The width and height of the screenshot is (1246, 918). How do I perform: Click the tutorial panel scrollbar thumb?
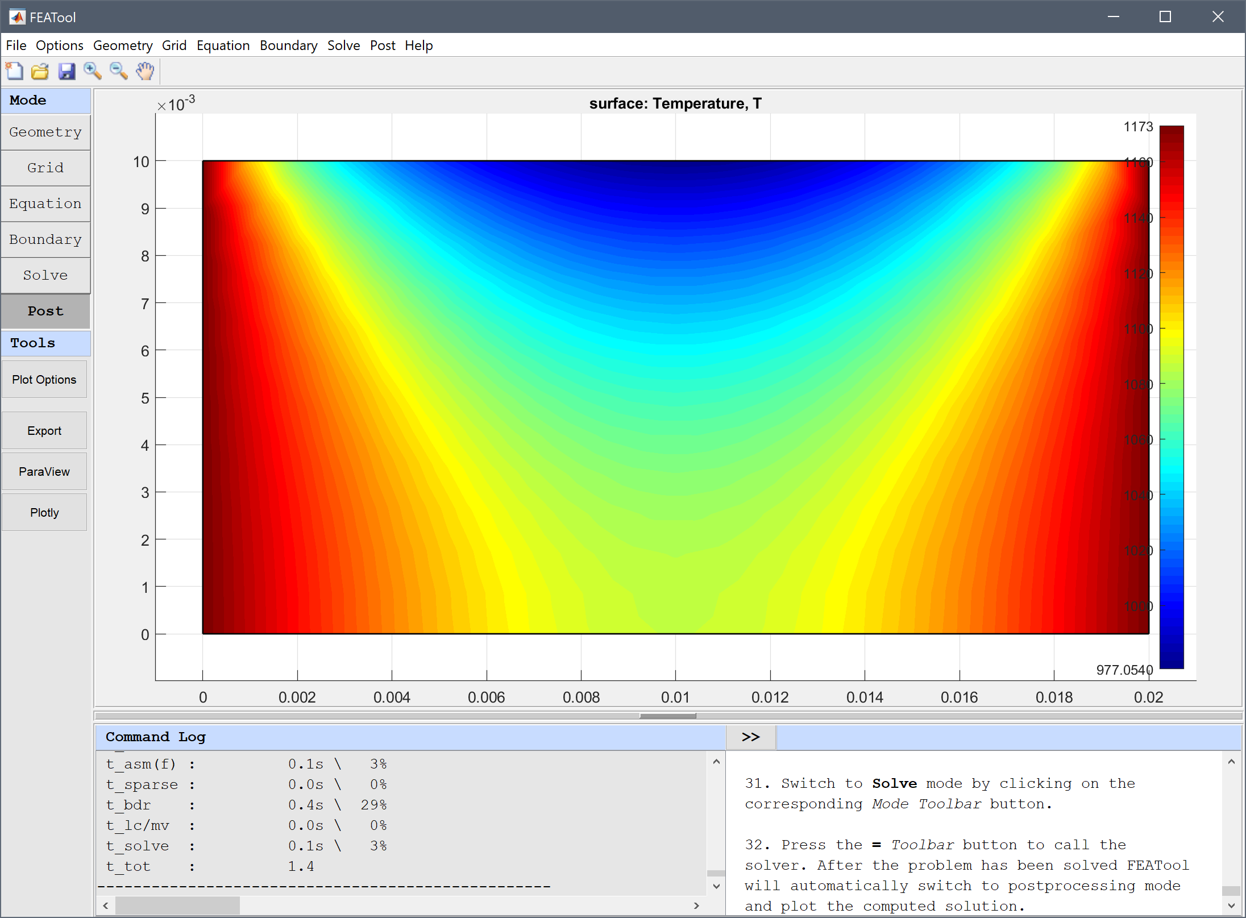1231,891
